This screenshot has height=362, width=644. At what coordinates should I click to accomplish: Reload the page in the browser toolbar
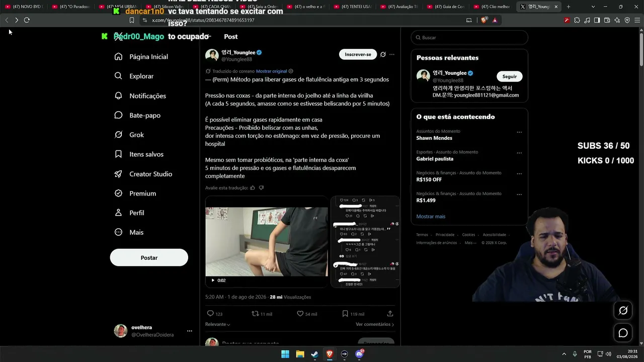click(x=27, y=20)
